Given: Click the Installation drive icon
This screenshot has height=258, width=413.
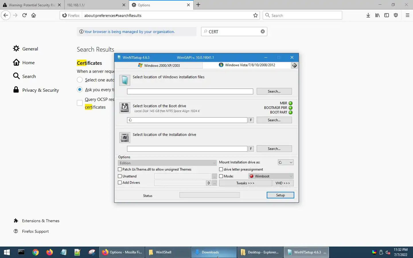Looking at the screenshot, I should click(x=125, y=138).
